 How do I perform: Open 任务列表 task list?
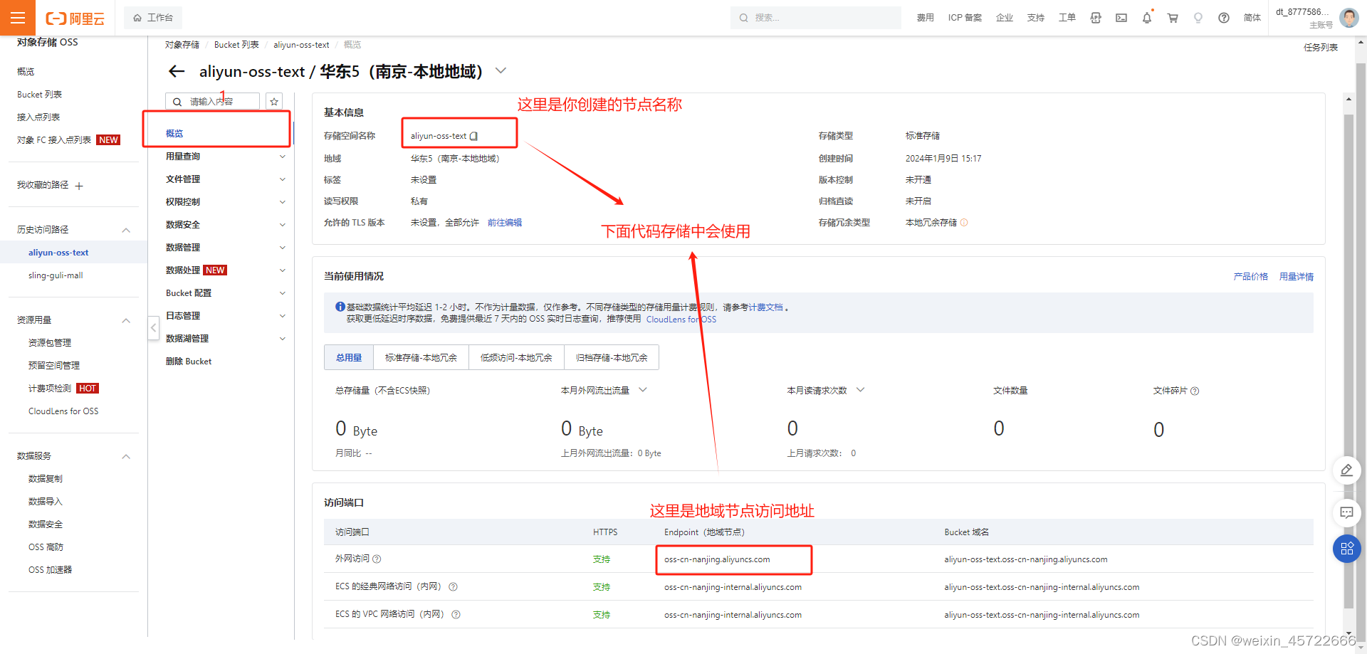click(1321, 48)
